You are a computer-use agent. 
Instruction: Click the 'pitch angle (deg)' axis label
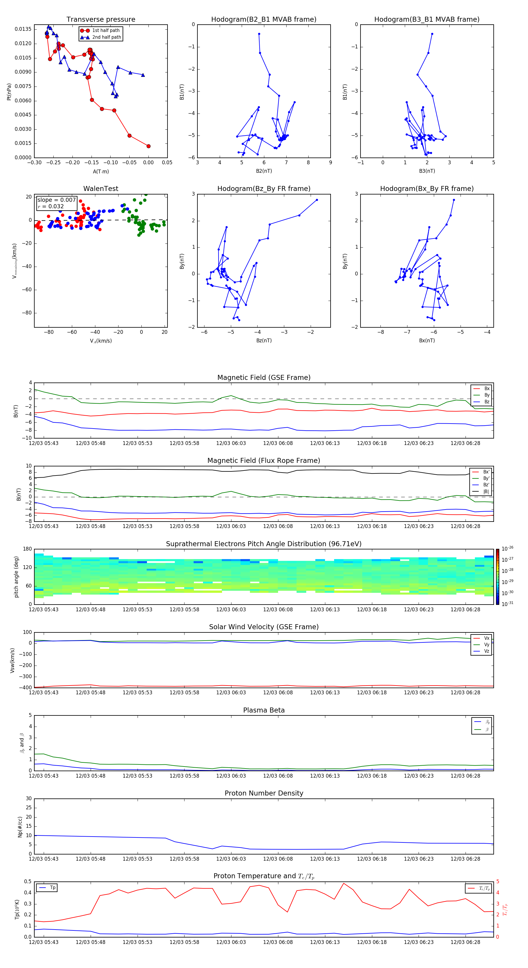[16, 577]
